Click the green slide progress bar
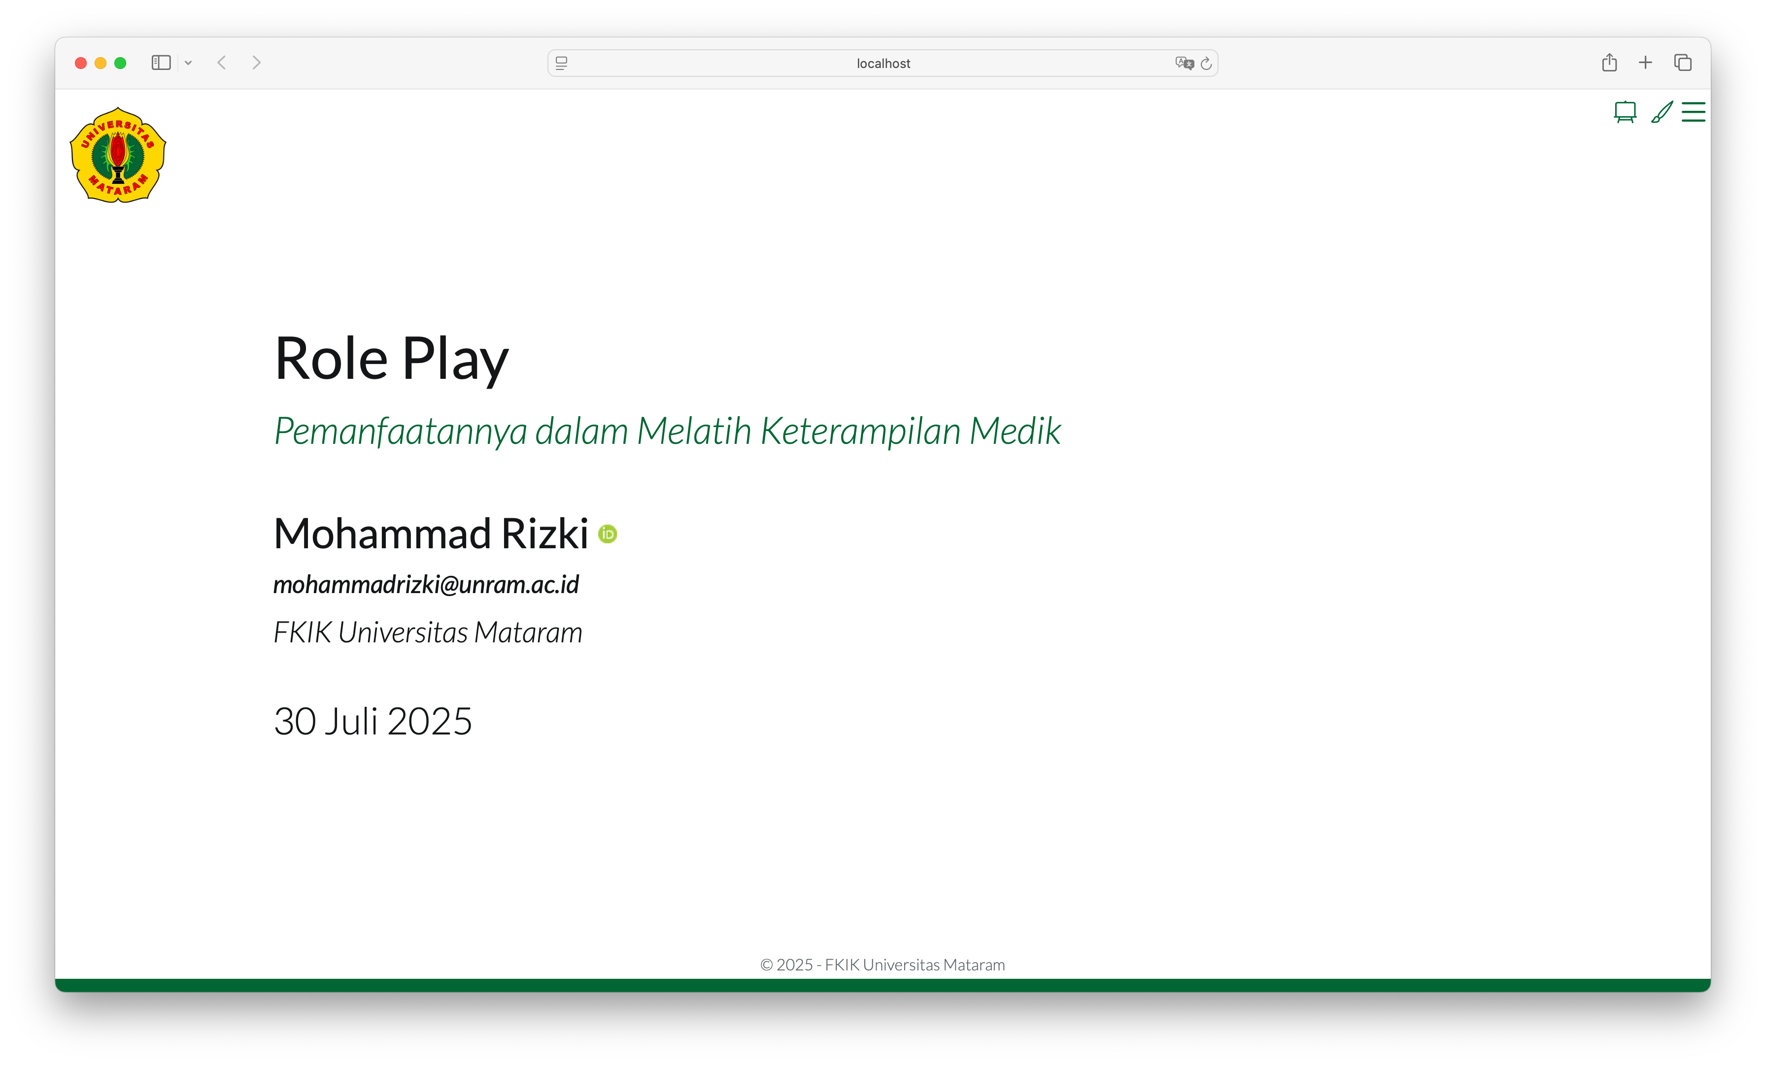 click(x=883, y=985)
